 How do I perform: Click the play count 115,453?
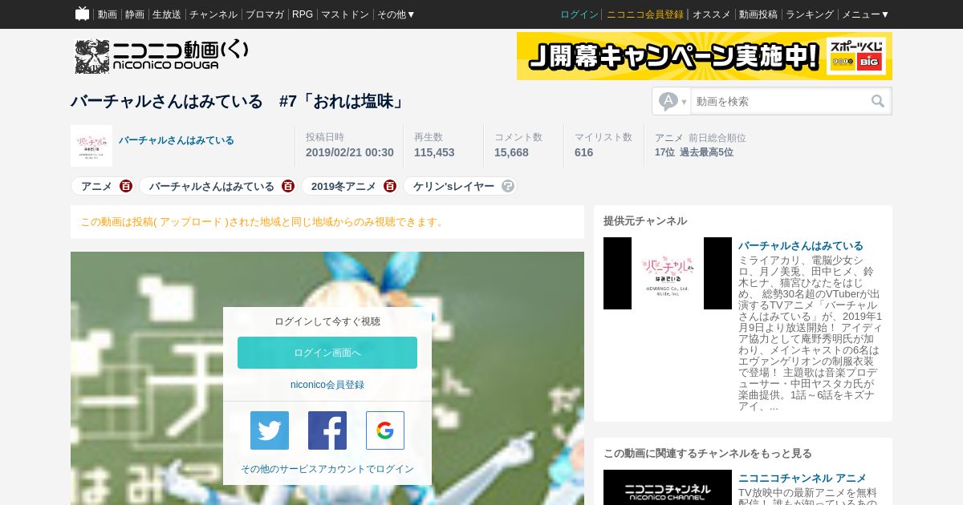point(434,152)
